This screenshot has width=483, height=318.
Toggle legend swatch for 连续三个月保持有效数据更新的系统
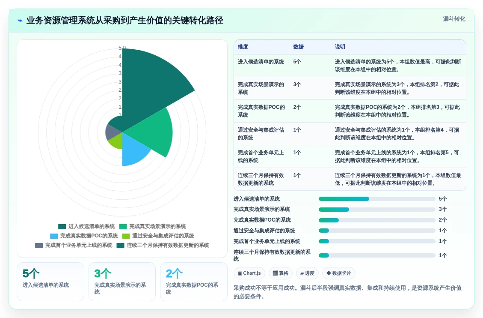(121, 246)
